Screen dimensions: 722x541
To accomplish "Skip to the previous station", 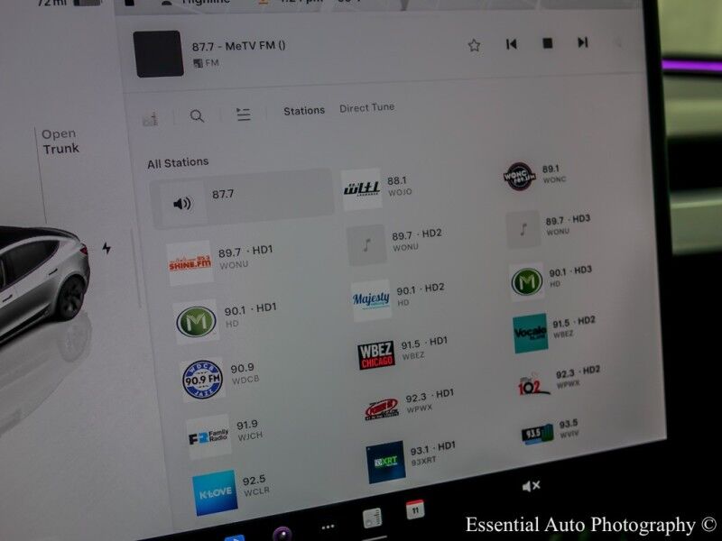I will pos(512,43).
